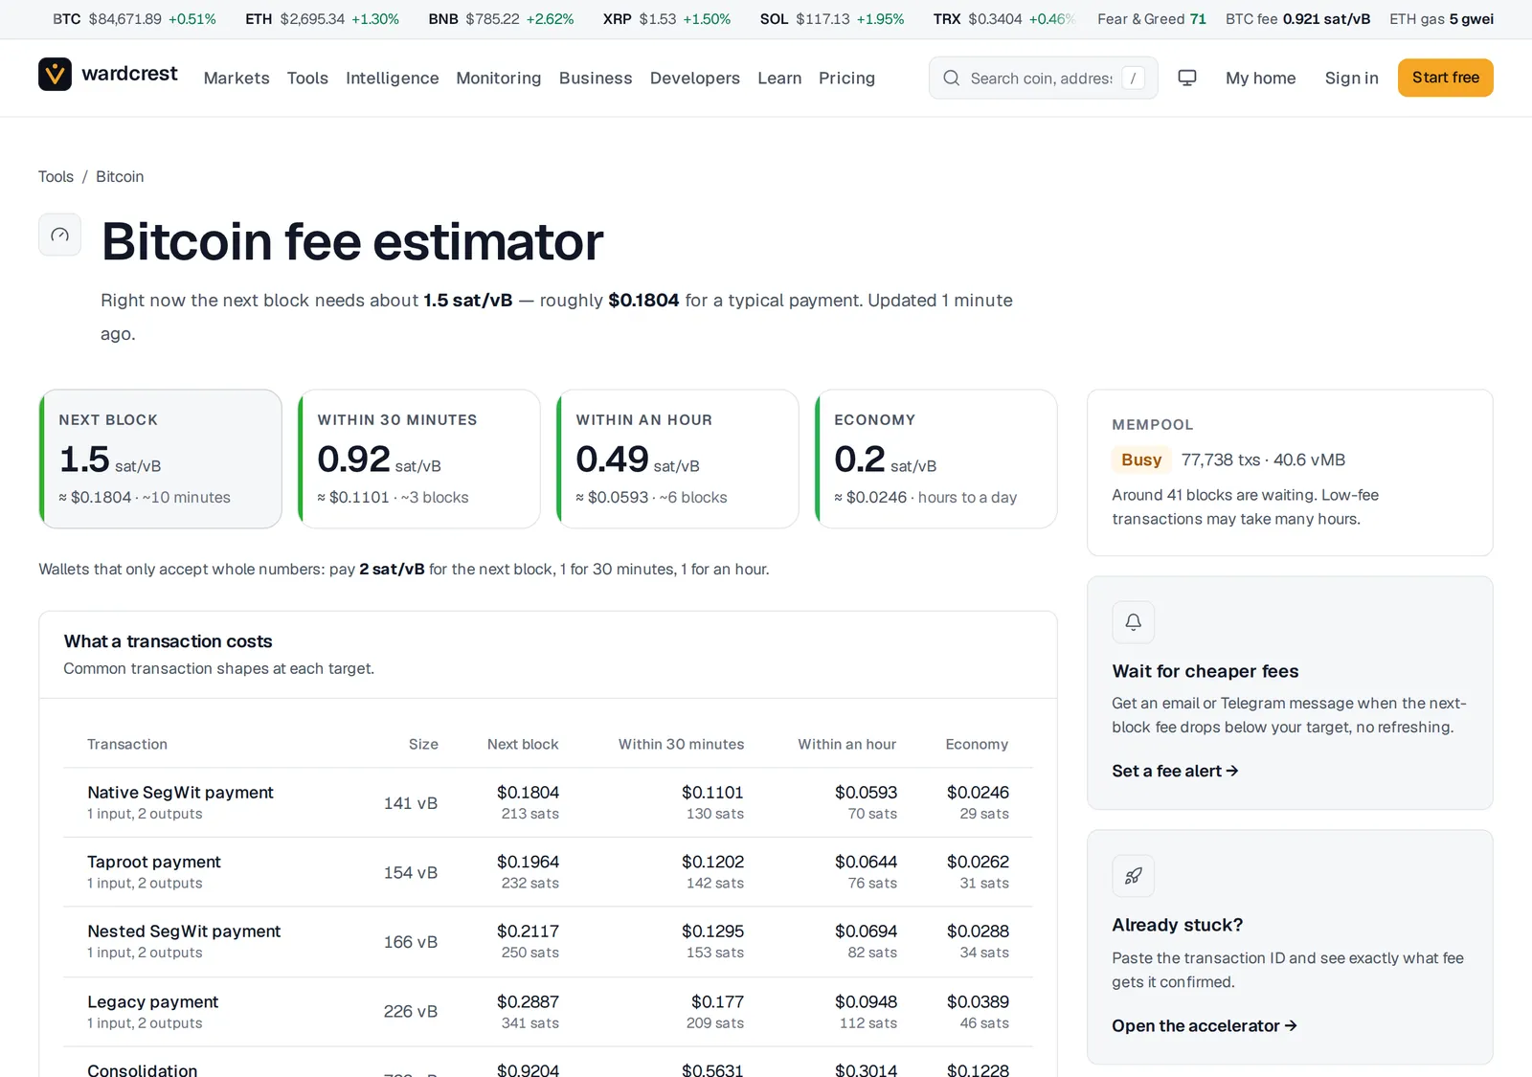Click Open the accelerator link
Image resolution: width=1532 pixels, height=1077 pixels.
point(1205,1026)
